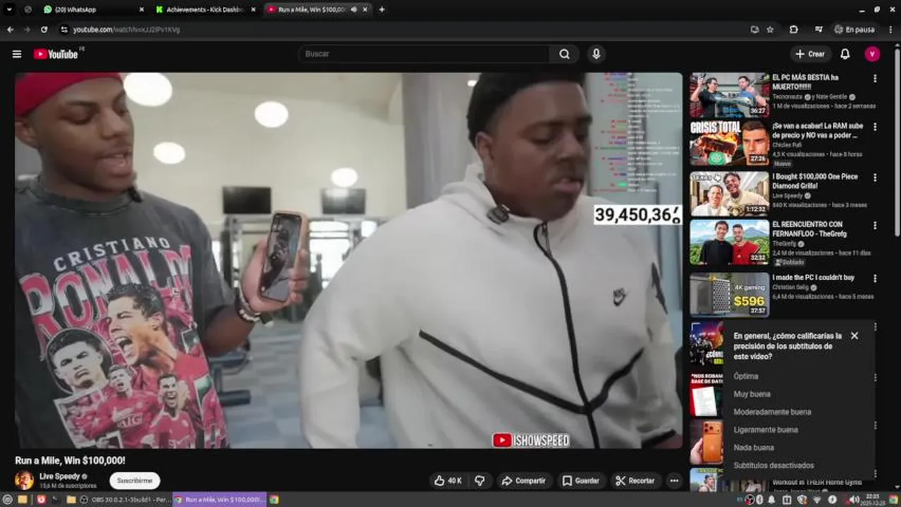Open 'One Piece Diamond Grills' thumbnail

click(730, 193)
